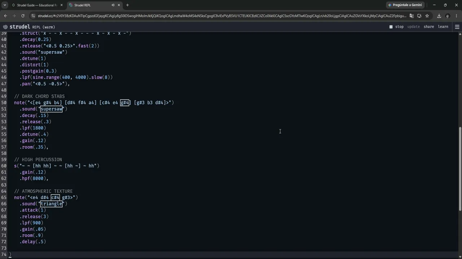Click '.decay(0.25)' on line 40
Screen dimensions: 462x259
(35, 40)
